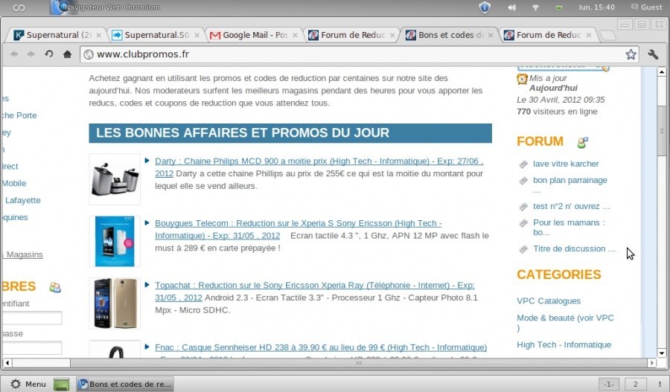The image size is (670, 392).
Task: Bookmark this page with the star icon
Action: point(631,54)
